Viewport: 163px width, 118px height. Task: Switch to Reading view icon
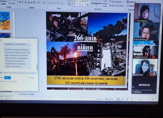(127, 100)
